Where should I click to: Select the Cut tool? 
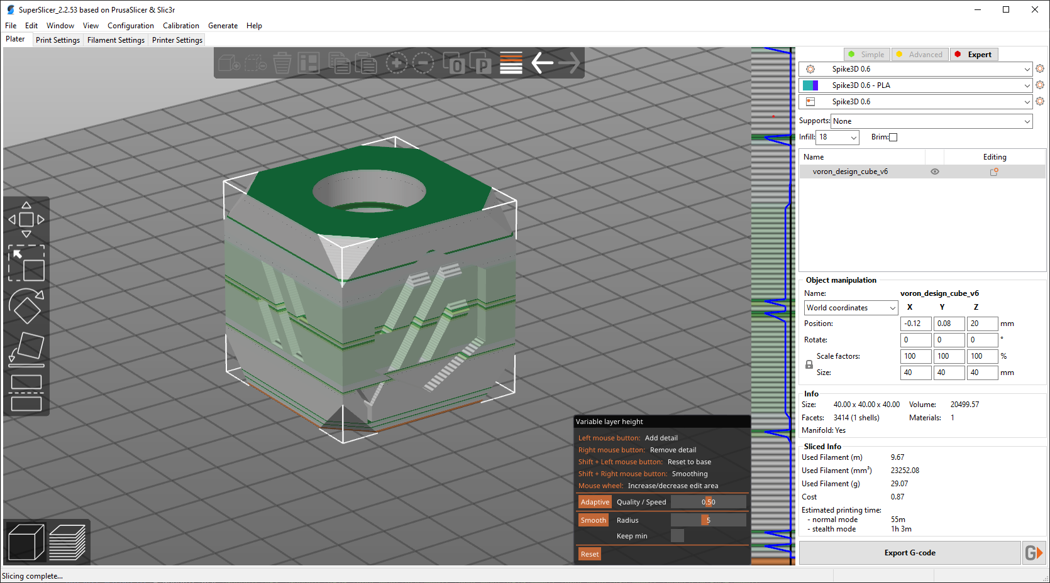[26, 393]
